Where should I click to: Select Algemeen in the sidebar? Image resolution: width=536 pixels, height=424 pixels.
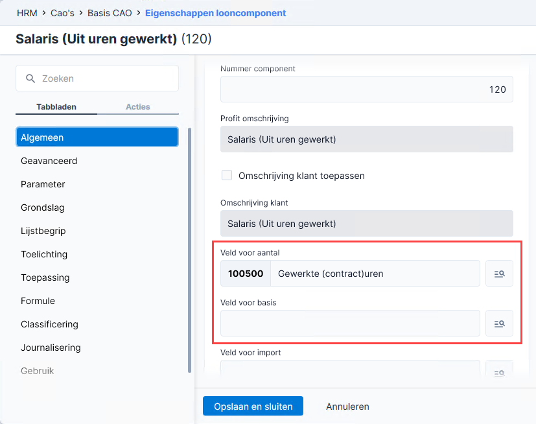(97, 137)
